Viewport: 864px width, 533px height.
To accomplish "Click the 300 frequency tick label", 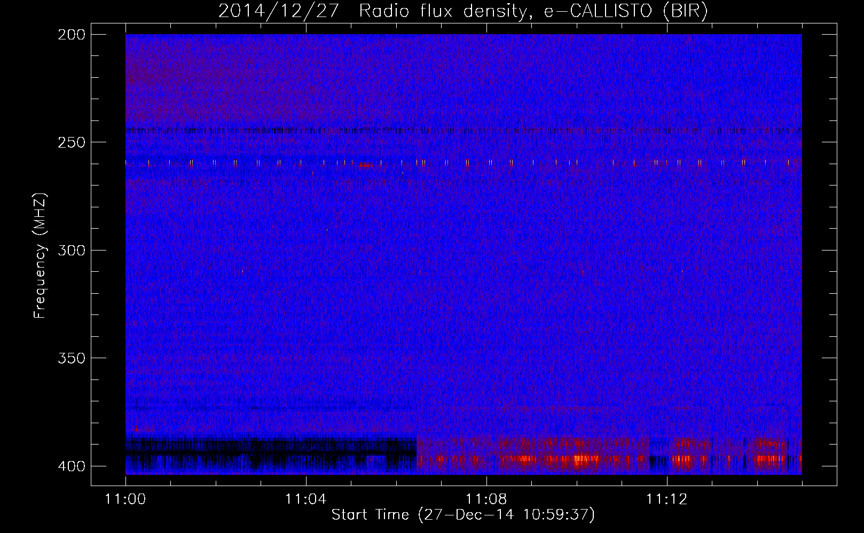I will click(71, 250).
